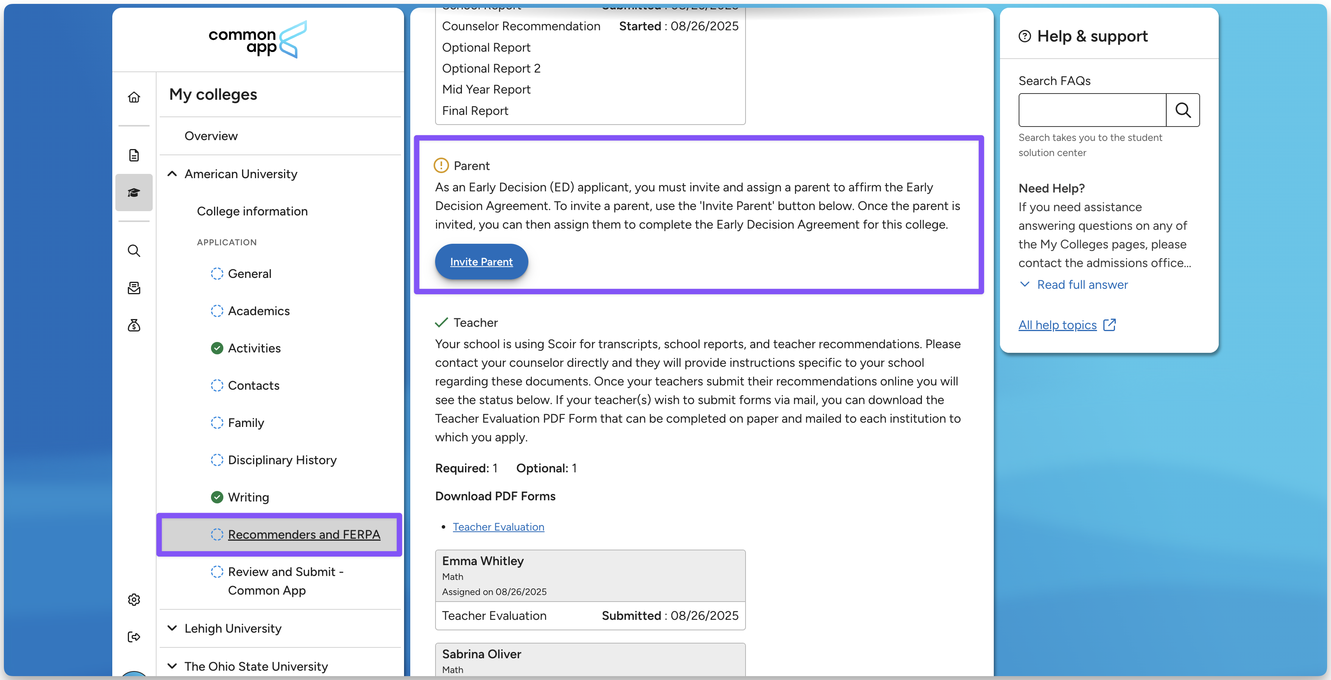The height and width of the screenshot is (680, 1331).
Task: Click the Teacher green checkmark icon
Action: [441, 322]
